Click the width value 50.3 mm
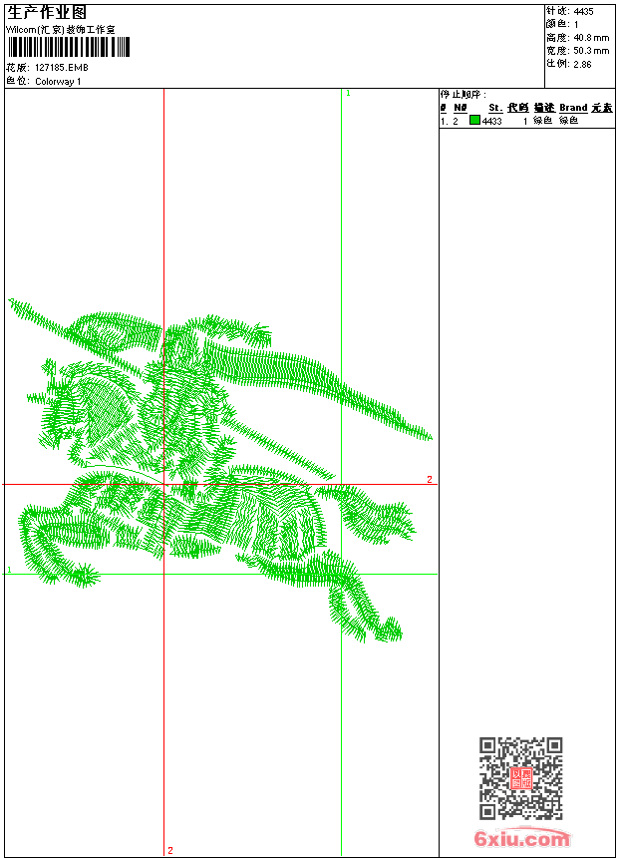Image resolution: width=618 pixels, height=858 pixels. [x=590, y=50]
